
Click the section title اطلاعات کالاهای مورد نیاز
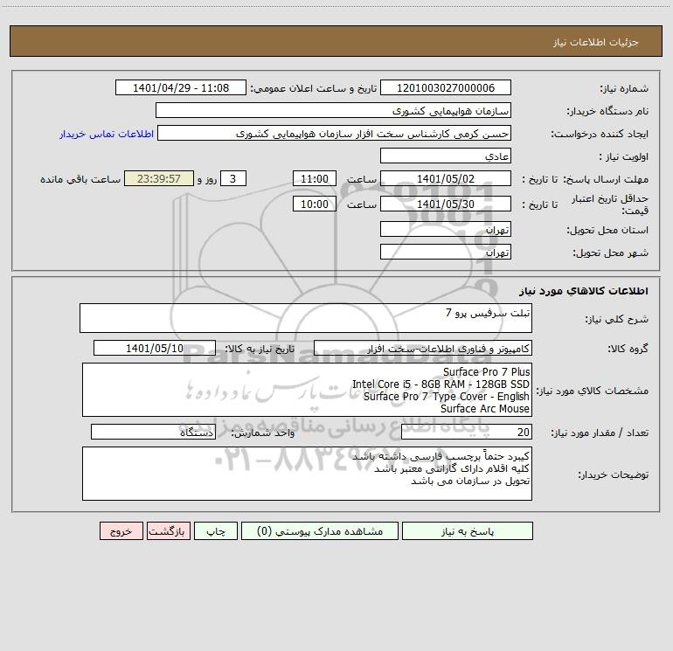coord(584,291)
